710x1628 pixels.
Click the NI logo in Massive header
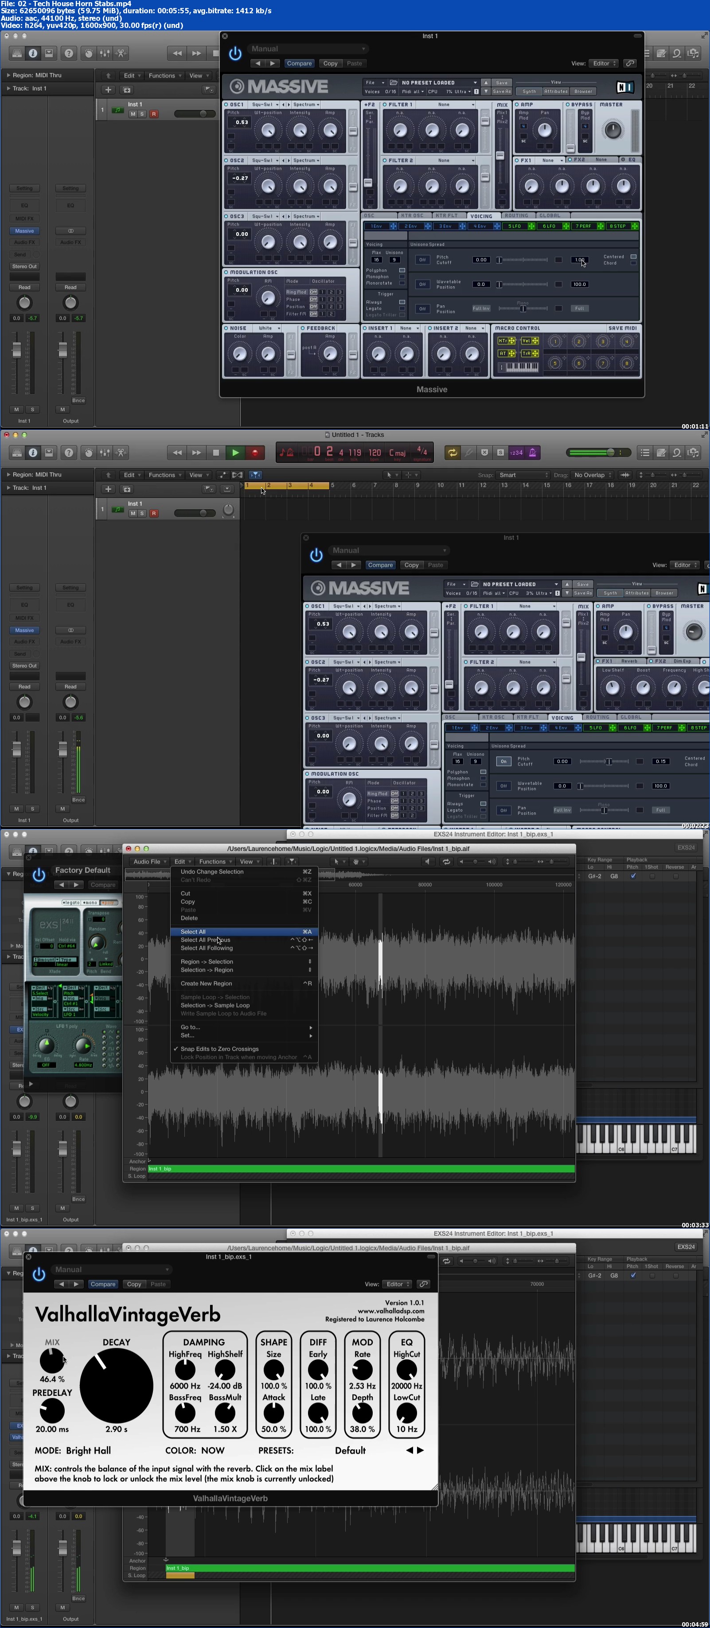625,87
